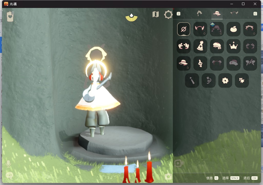Open the settings gear
263x185 pixels.
point(168,15)
